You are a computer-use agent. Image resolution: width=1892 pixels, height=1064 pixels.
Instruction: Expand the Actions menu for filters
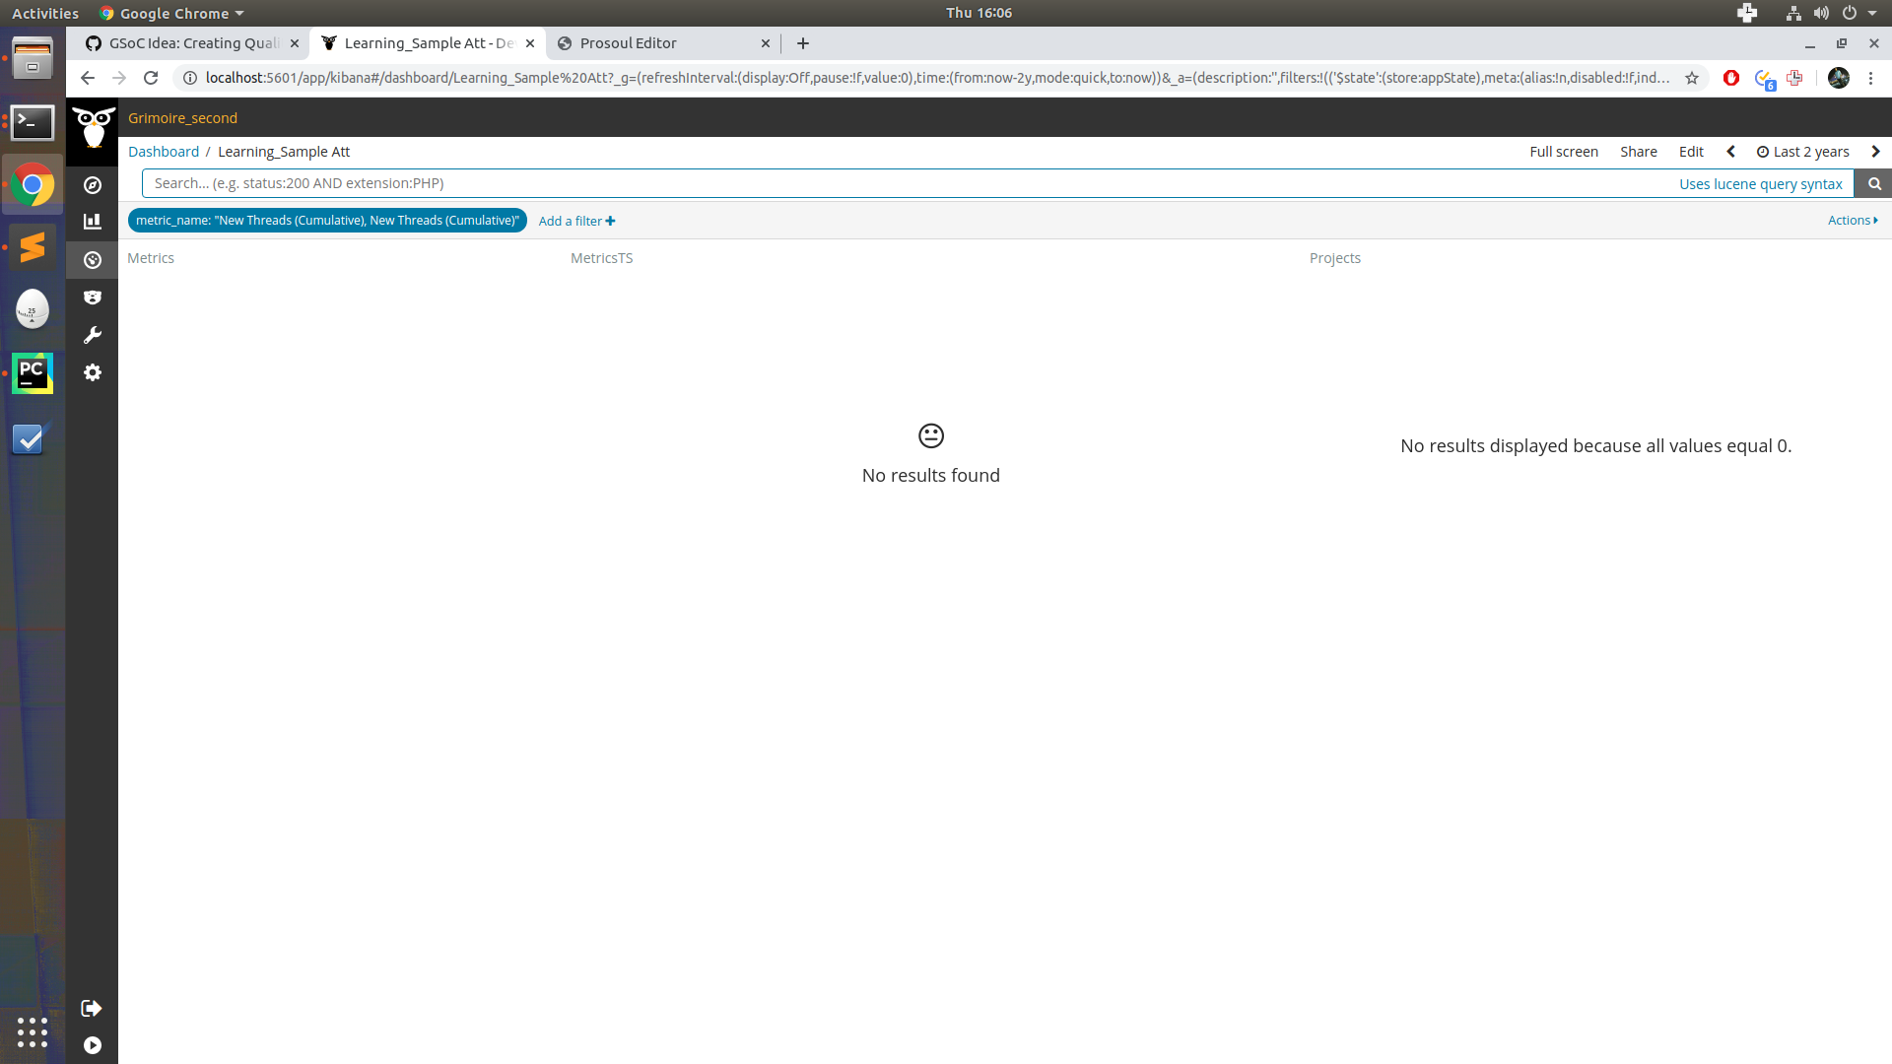click(1852, 220)
